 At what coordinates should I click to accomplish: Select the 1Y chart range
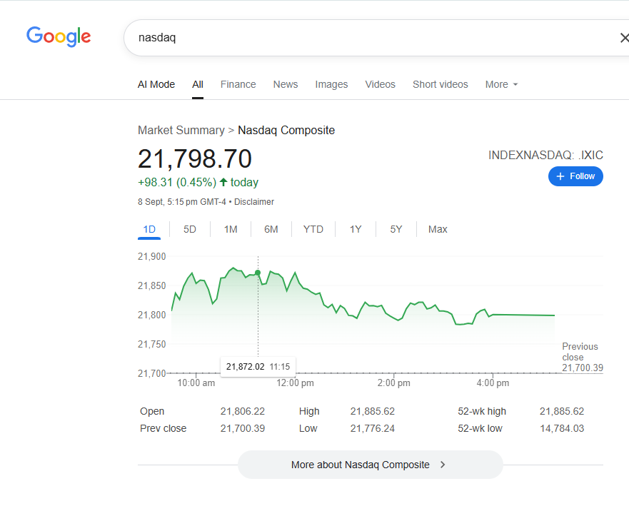point(355,229)
